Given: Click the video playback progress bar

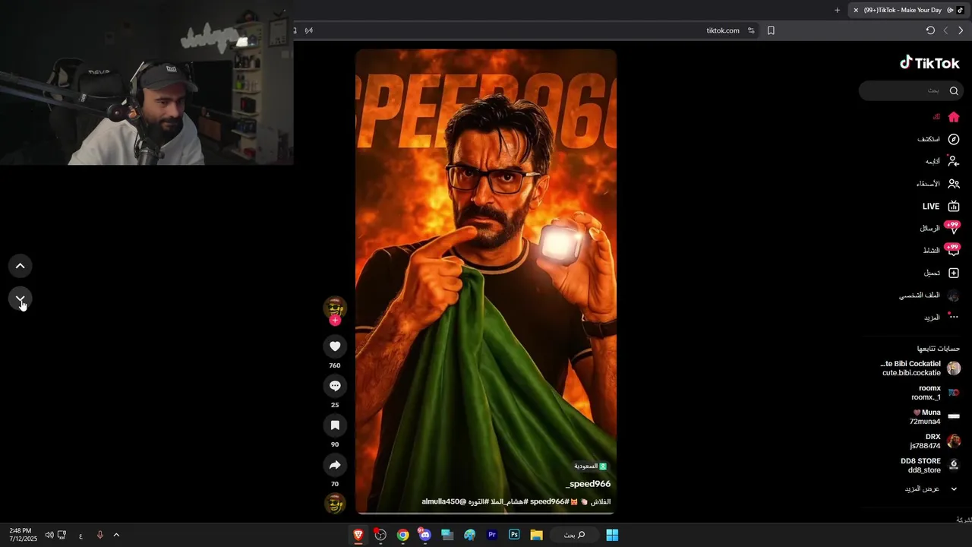Looking at the screenshot, I should click(486, 514).
